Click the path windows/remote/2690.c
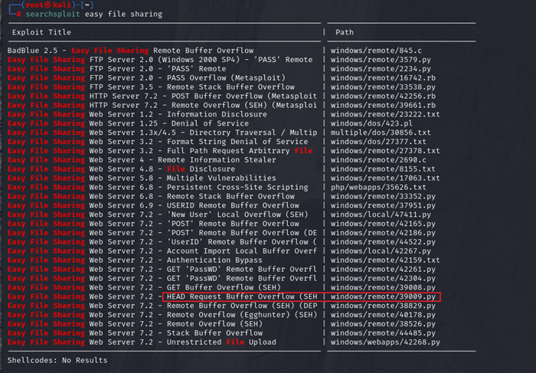This screenshot has width=536, height=373. click(378, 160)
